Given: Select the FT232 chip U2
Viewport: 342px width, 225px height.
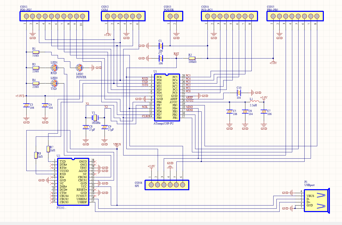Looking at the screenshot, I should pyautogui.click(x=73, y=182).
